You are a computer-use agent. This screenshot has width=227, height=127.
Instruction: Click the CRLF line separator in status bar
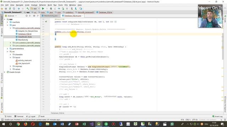pyautogui.click(x=188, y=120)
